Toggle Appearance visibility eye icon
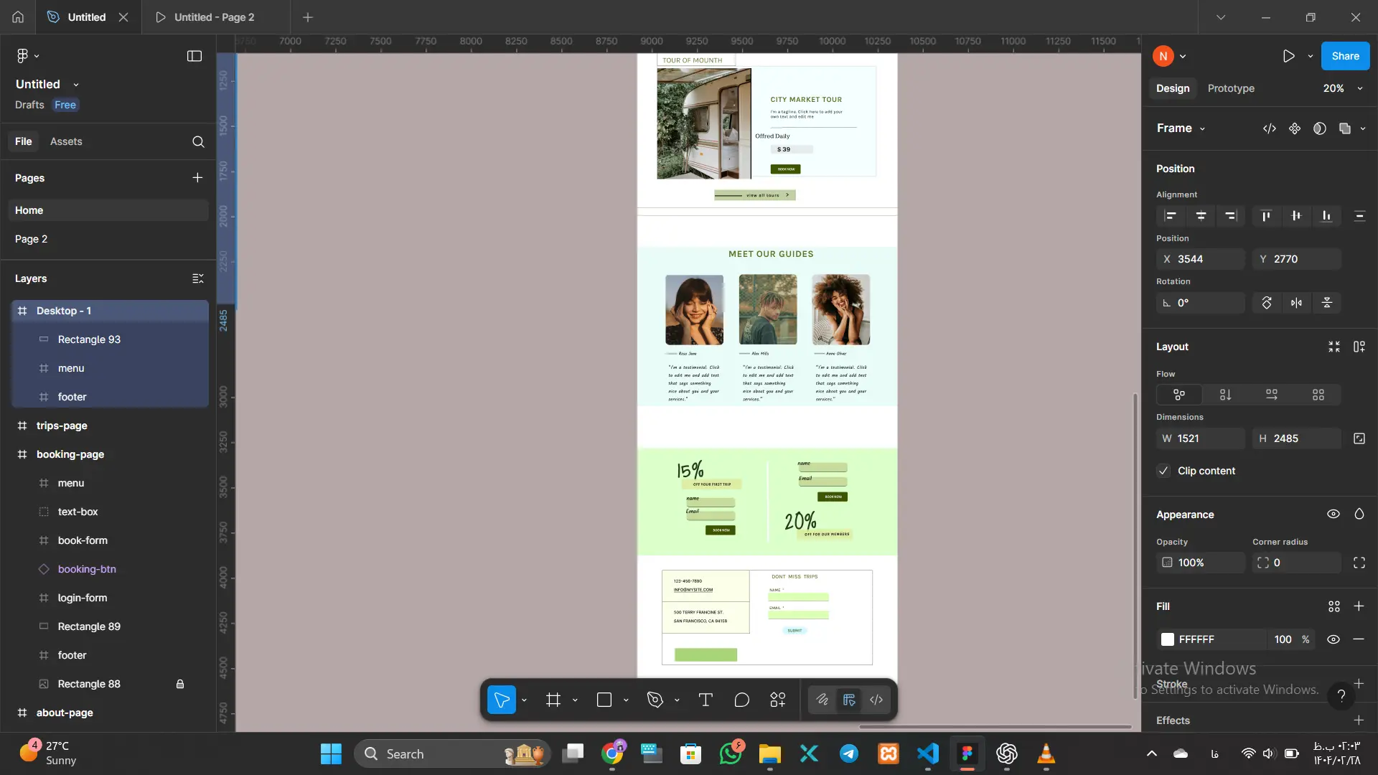This screenshot has height=775, width=1378. click(x=1333, y=515)
